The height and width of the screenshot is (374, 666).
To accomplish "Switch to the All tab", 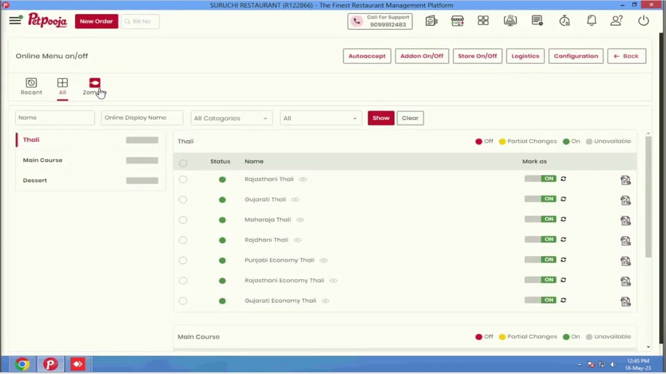I will 62,87.
